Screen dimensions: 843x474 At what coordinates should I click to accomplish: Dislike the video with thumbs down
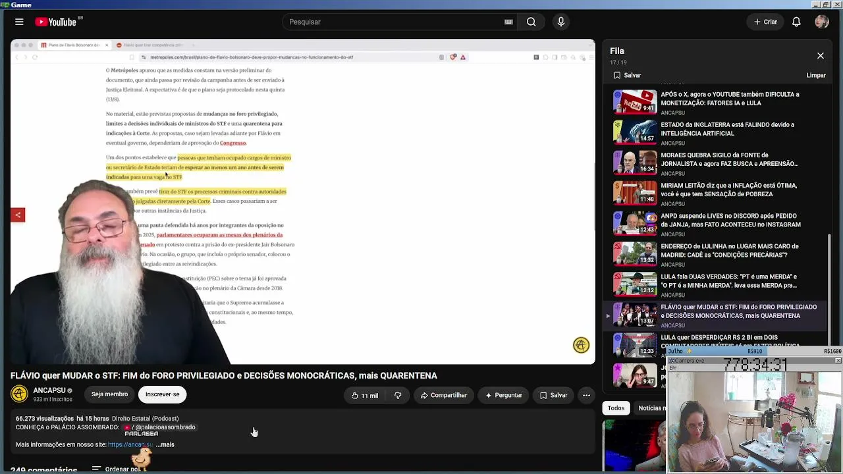tap(398, 395)
